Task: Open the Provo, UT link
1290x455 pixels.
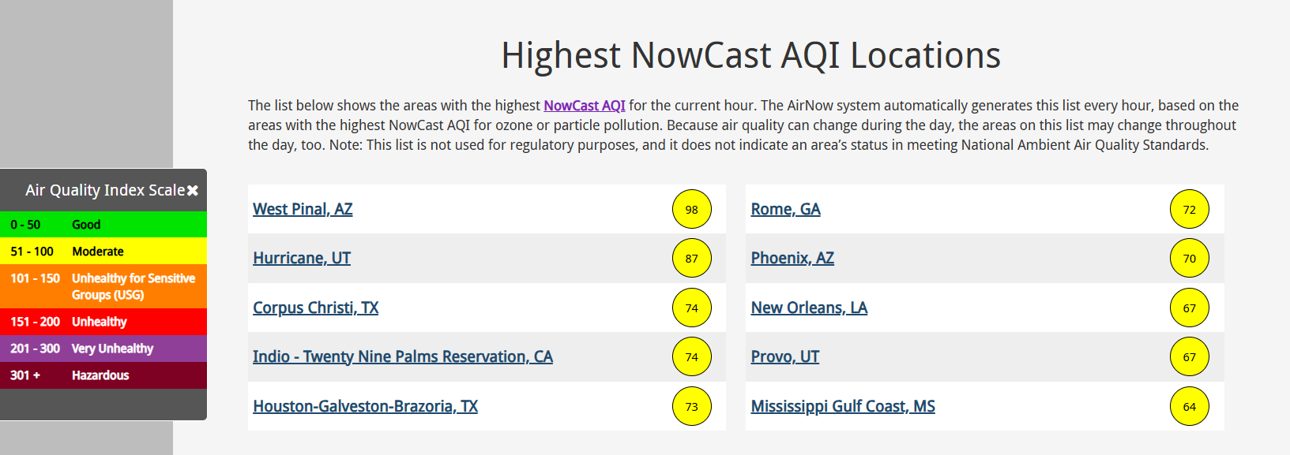Action: 785,356
